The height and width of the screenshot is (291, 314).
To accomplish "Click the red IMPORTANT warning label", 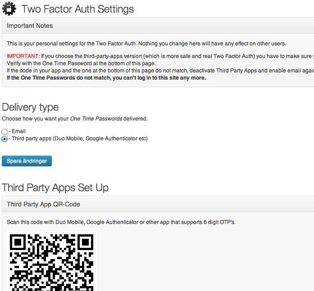I will (x=23, y=56).
